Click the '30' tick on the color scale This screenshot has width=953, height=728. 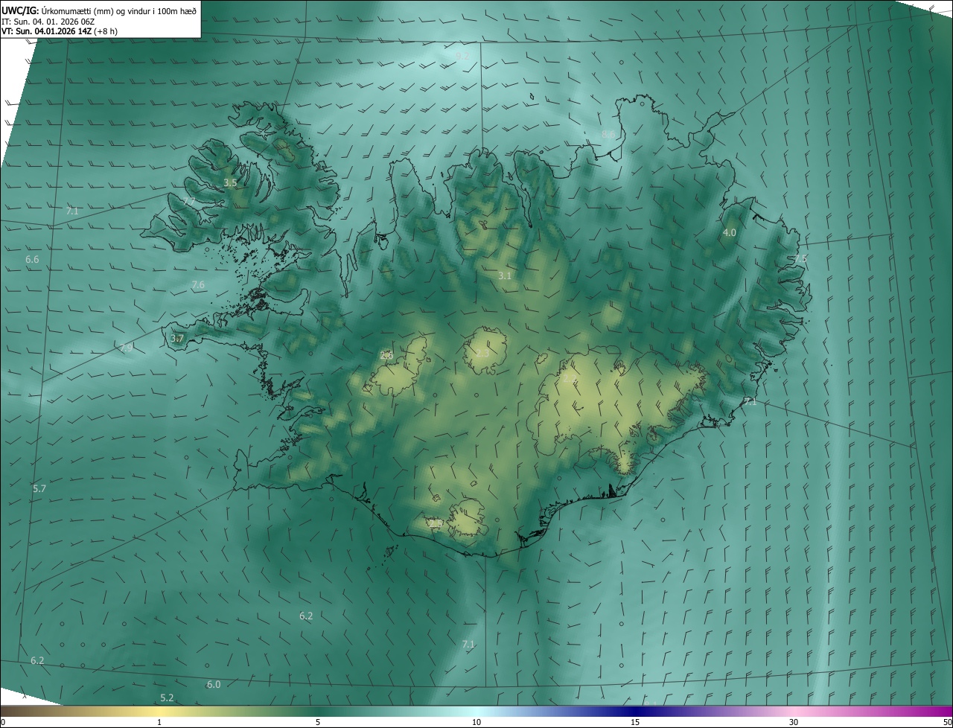[794, 722]
